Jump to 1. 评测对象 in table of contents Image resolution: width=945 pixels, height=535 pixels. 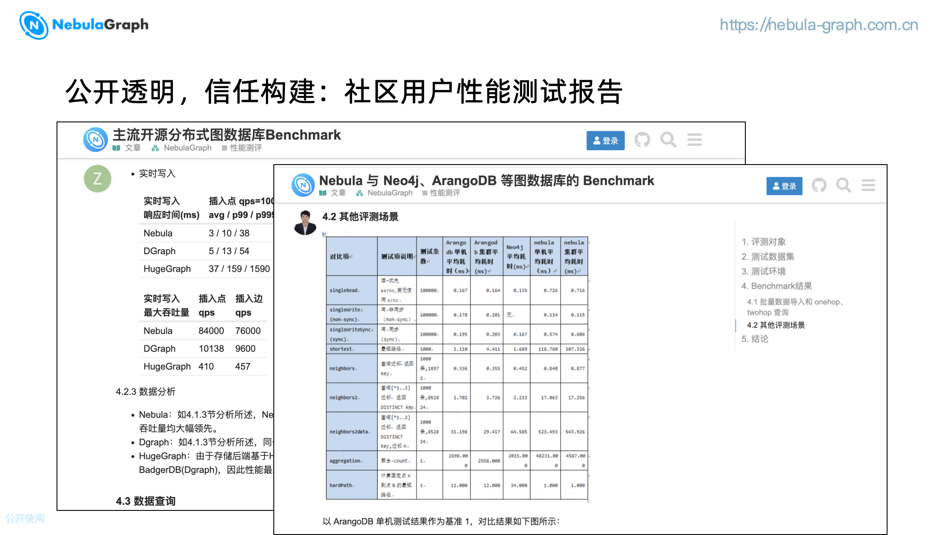(x=763, y=242)
